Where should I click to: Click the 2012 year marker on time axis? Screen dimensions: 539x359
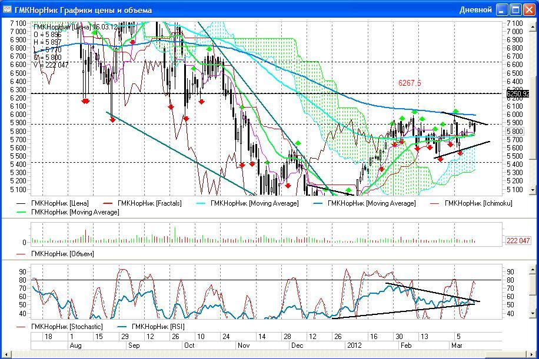(x=354, y=345)
